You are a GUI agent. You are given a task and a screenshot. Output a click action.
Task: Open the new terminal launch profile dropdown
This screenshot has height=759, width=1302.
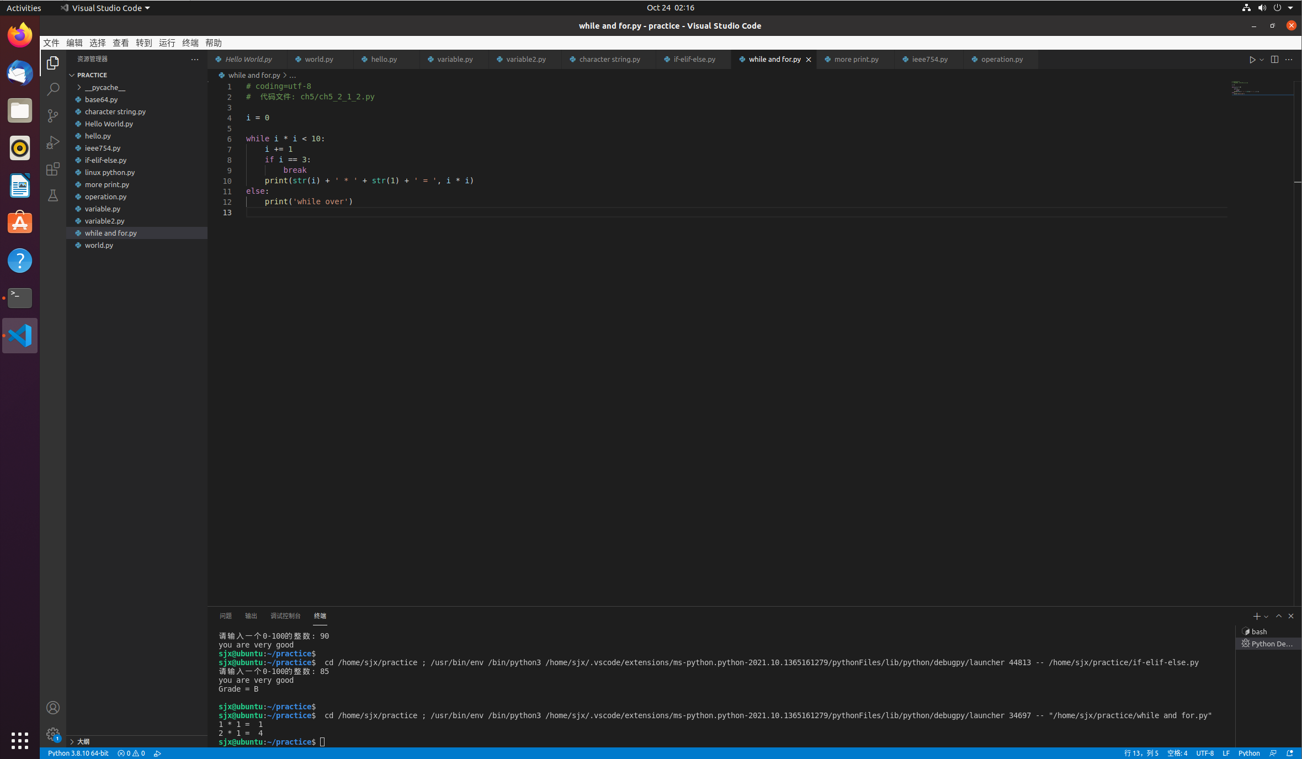pyautogui.click(x=1266, y=617)
